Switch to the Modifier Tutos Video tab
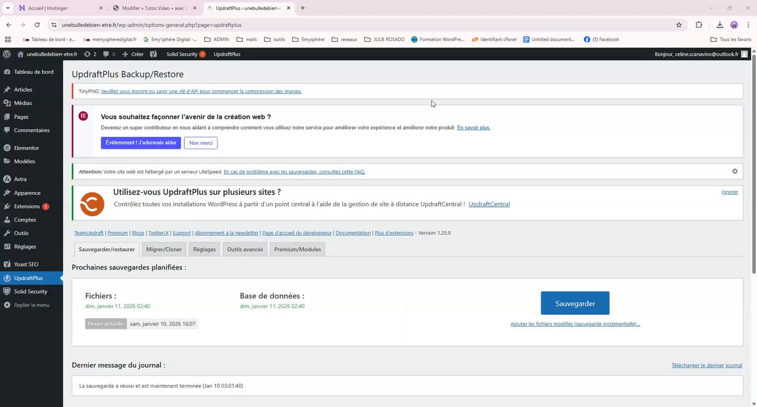Image resolution: width=757 pixels, height=407 pixels. click(x=154, y=8)
